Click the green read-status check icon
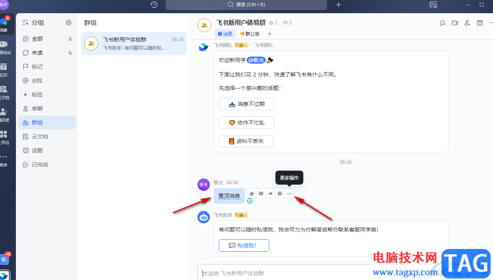The image size is (493, 280). tap(250, 201)
